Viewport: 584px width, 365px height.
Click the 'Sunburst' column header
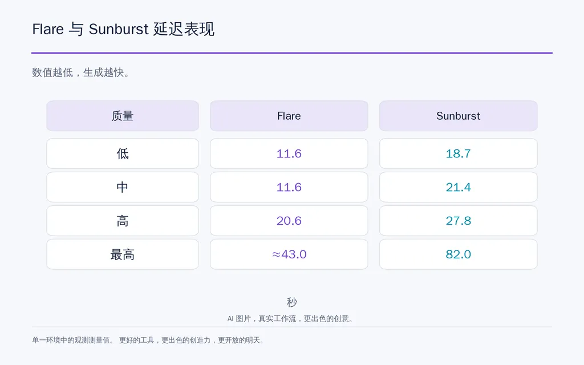pos(458,116)
